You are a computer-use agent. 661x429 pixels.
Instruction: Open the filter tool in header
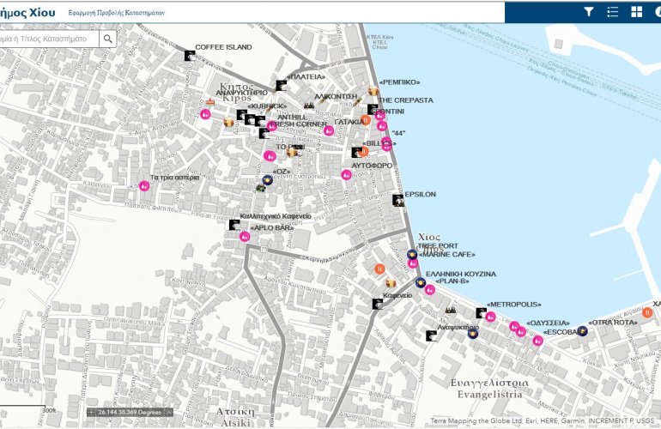(589, 12)
